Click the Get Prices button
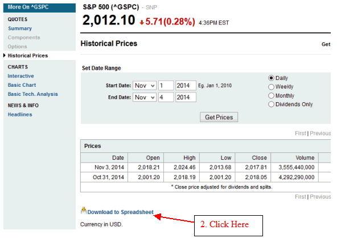The image size is (341, 250). (219, 117)
